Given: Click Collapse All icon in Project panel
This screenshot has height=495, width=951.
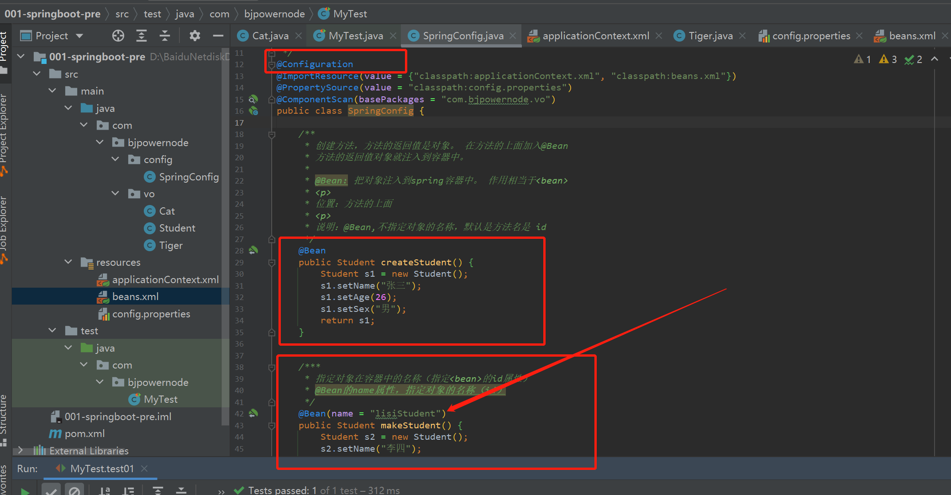Looking at the screenshot, I should point(165,36).
